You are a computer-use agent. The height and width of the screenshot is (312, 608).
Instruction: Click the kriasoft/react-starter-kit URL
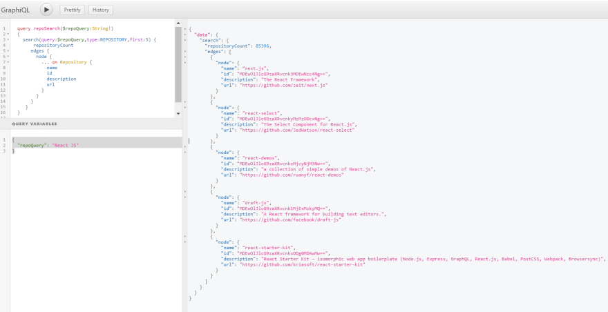(302, 264)
